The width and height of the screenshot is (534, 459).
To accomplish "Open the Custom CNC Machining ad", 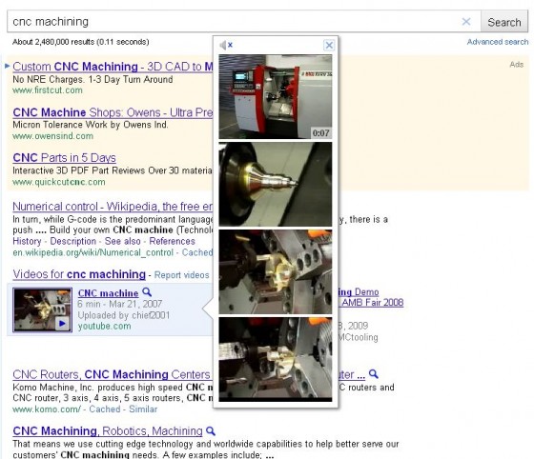I will pyautogui.click(x=113, y=67).
